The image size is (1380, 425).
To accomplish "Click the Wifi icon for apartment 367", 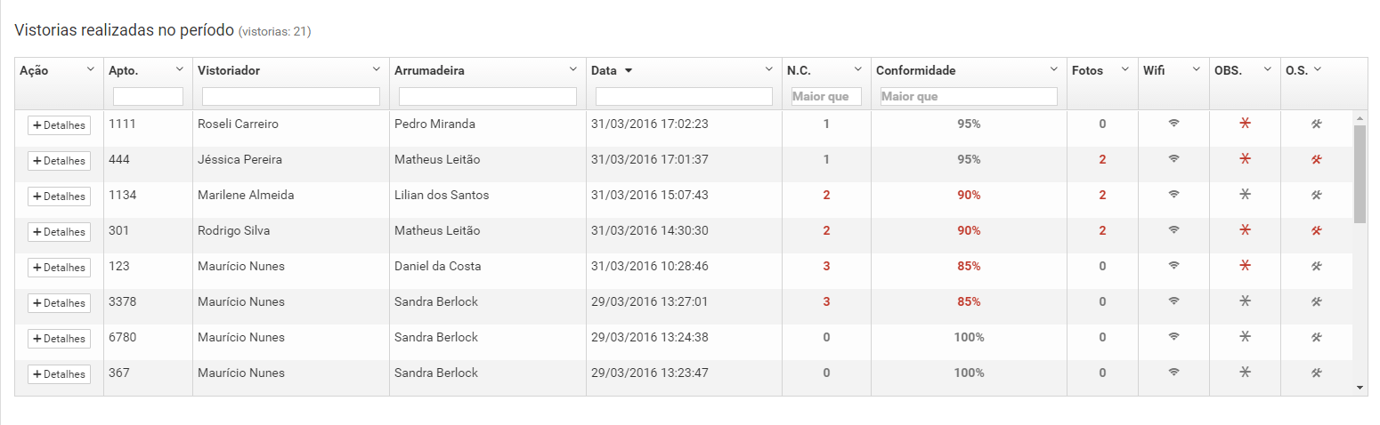I will tap(1173, 373).
